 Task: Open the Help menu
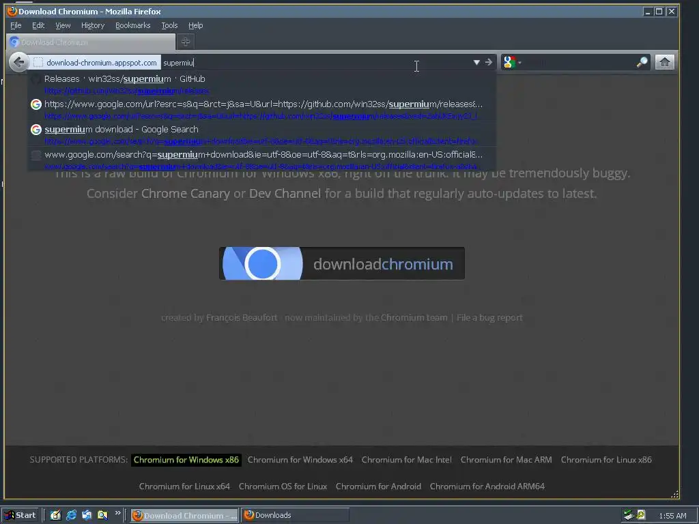click(195, 25)
